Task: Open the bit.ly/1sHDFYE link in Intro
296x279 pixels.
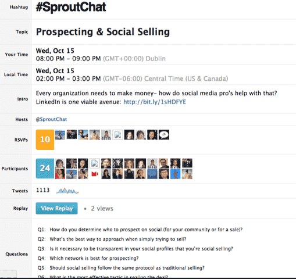Action: 155,102
